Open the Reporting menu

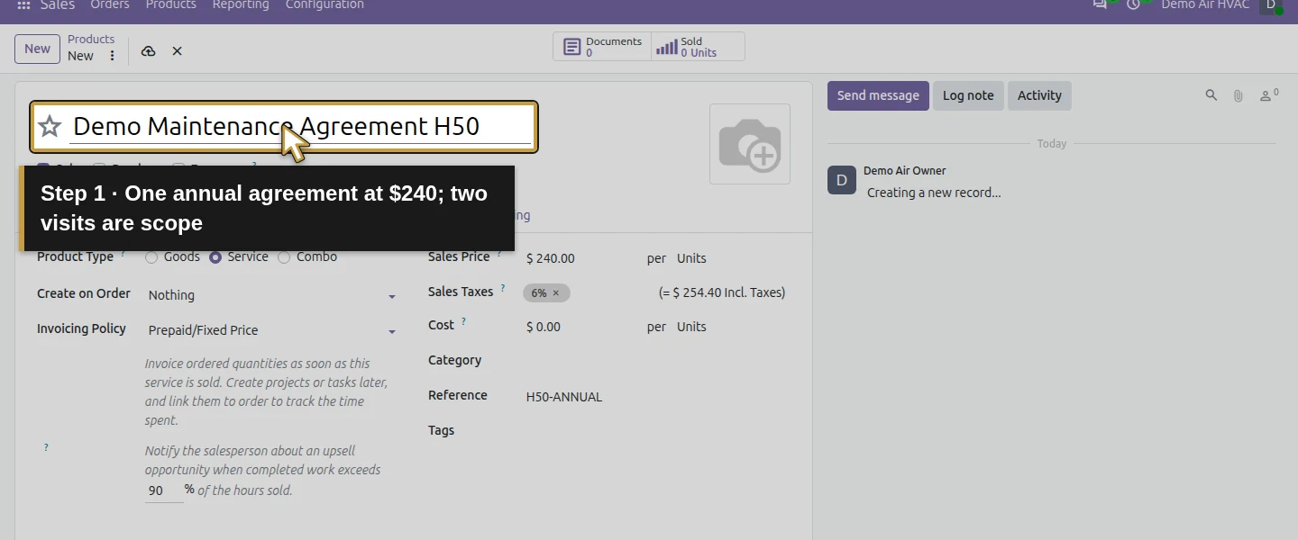[x=241, y=5]
